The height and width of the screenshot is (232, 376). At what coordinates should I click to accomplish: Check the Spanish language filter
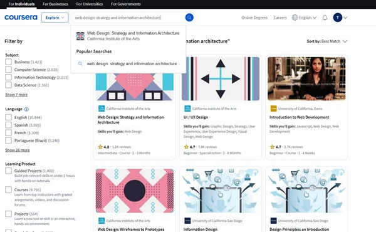pyautogui.click(x=8, y=125)
